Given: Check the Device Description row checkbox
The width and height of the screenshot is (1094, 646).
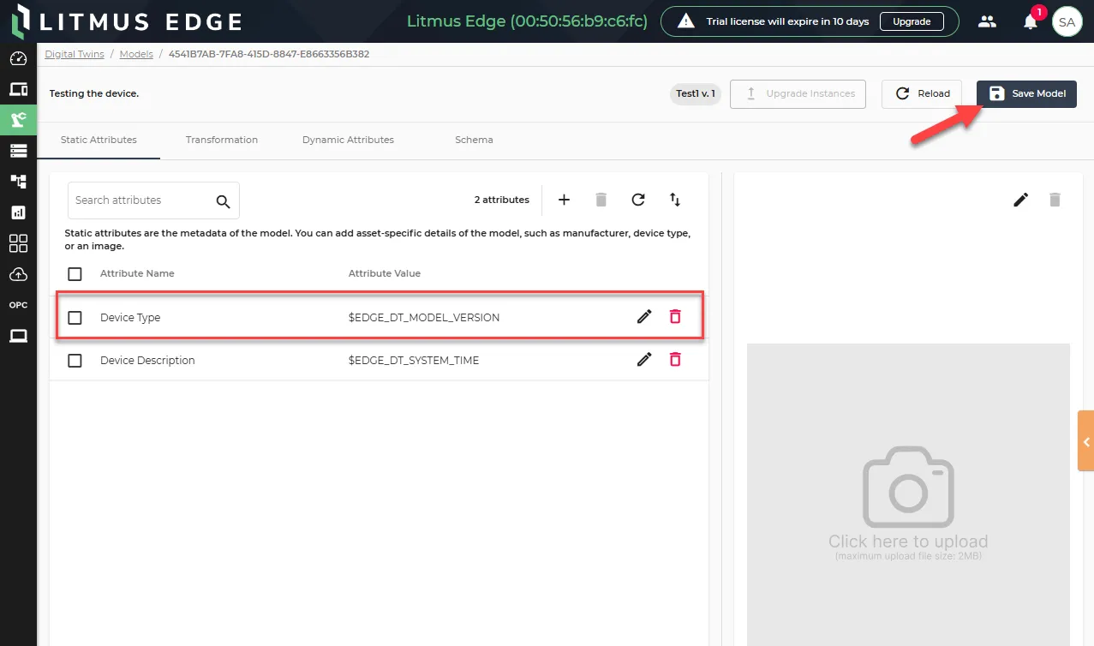Looking at the screenshot, I should [x=75, y=361].
